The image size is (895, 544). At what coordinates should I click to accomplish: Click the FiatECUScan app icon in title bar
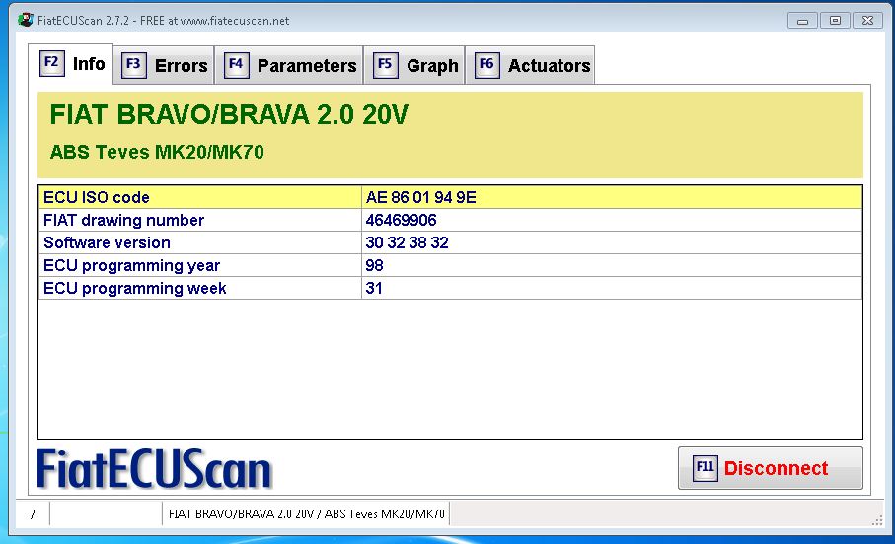click(x=26, y=20)
